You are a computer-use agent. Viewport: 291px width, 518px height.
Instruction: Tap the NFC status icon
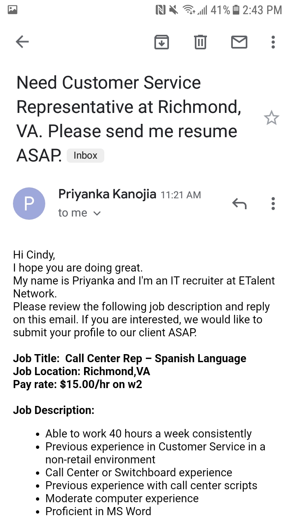pos(160,10)
